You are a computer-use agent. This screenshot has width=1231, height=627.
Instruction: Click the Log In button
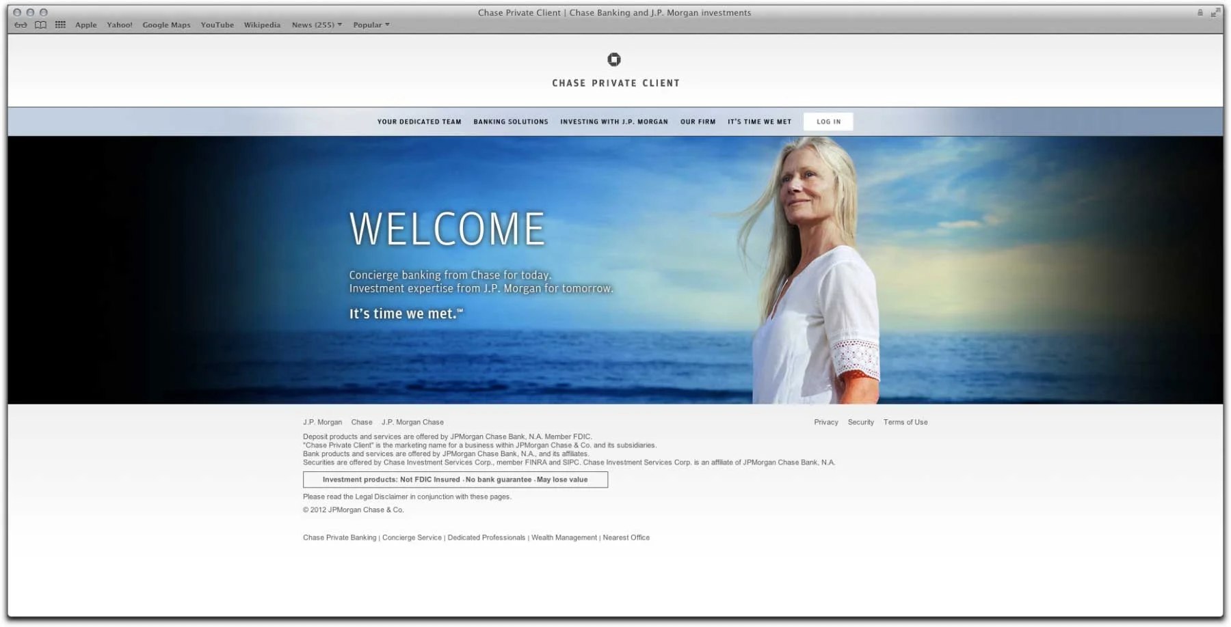pos(828,122)
